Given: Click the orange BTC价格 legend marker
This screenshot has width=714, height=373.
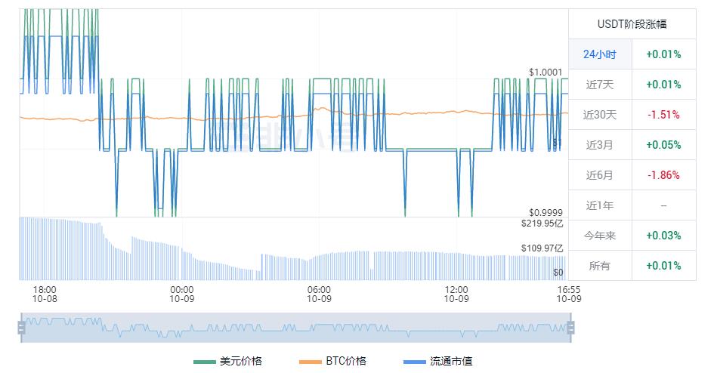Looking at the screenshot, I should click(310, 362).
